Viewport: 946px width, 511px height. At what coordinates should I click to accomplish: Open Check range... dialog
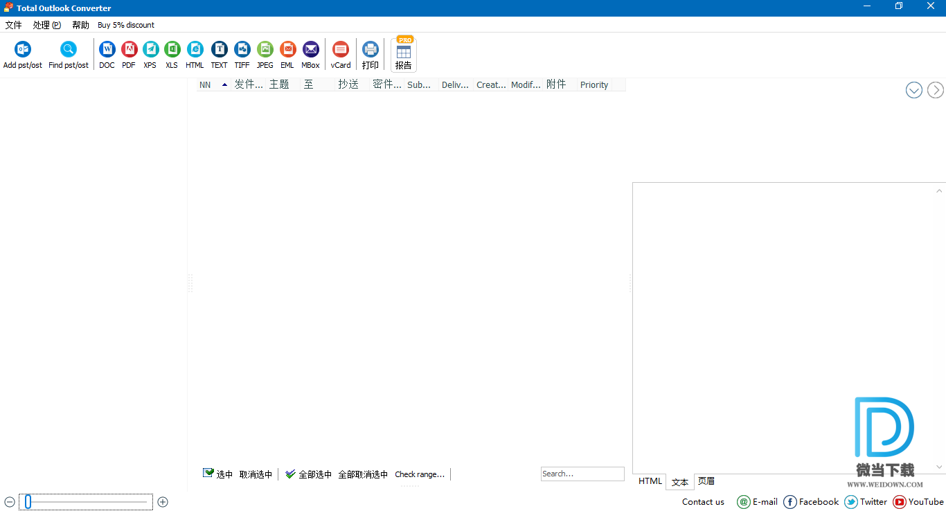point(420,474)
